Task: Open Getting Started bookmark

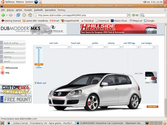Action: pos(11,21)
